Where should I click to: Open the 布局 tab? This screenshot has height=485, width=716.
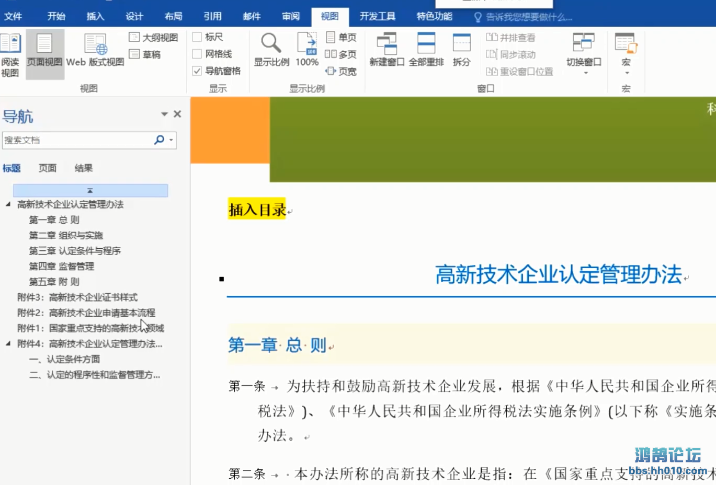point(174,17)
